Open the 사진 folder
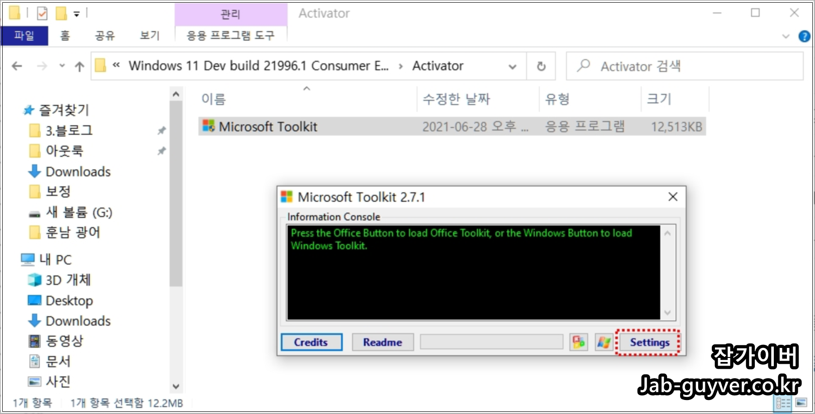815x414 pixels. (x=58, y=381)
